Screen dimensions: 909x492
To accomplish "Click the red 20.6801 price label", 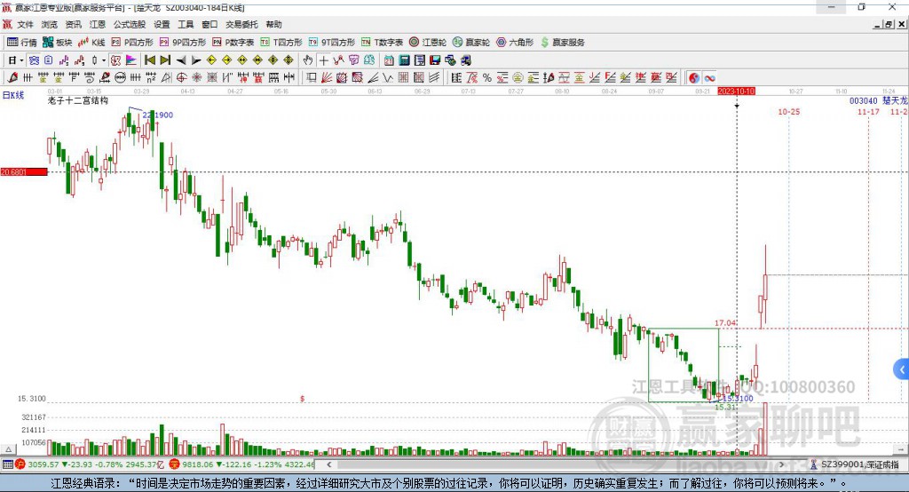I will (x=24, y=171).
